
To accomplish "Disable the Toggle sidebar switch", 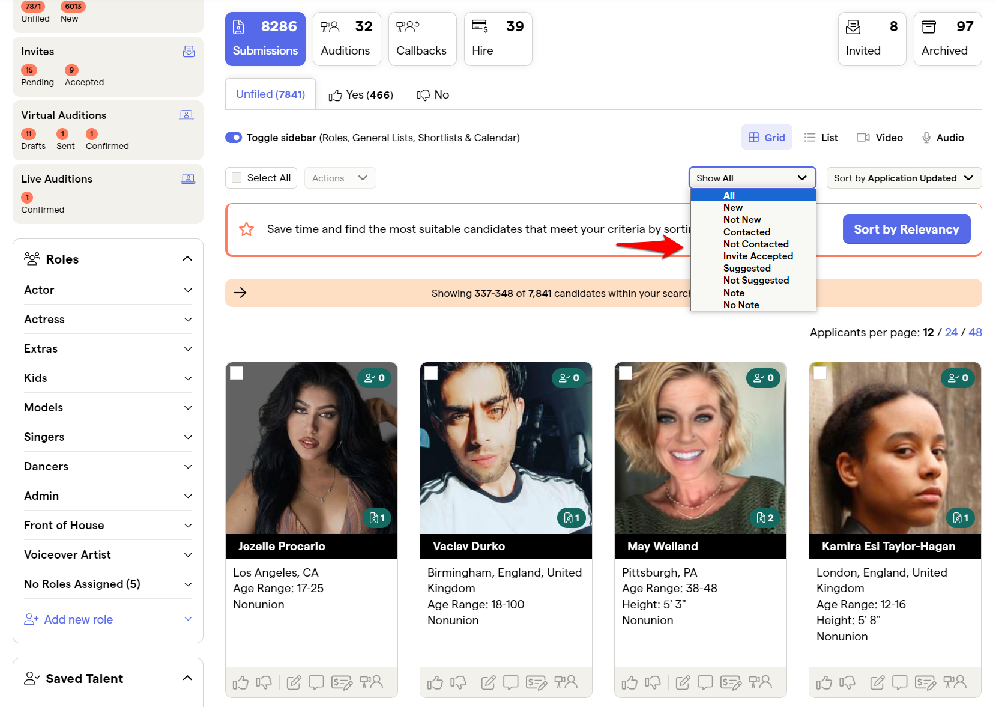I will 233,137.
